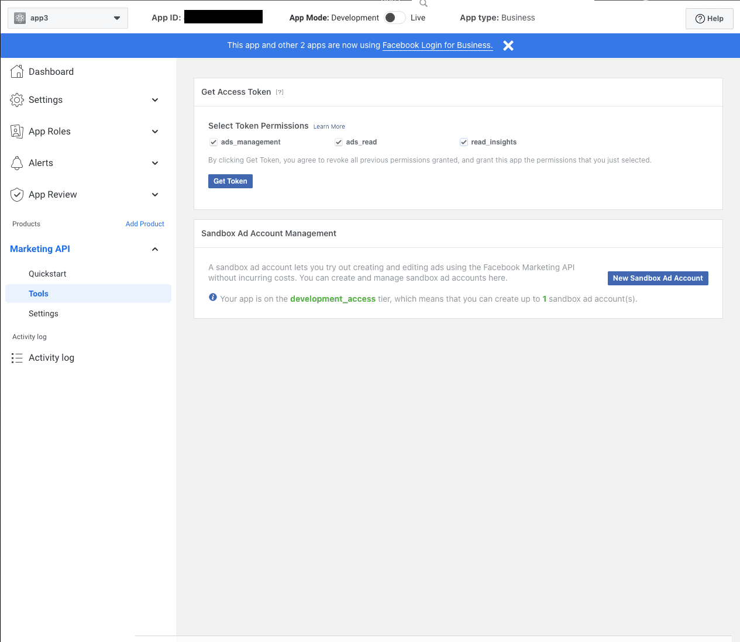Select Tools under Marketing API

(x=88, y=294)
